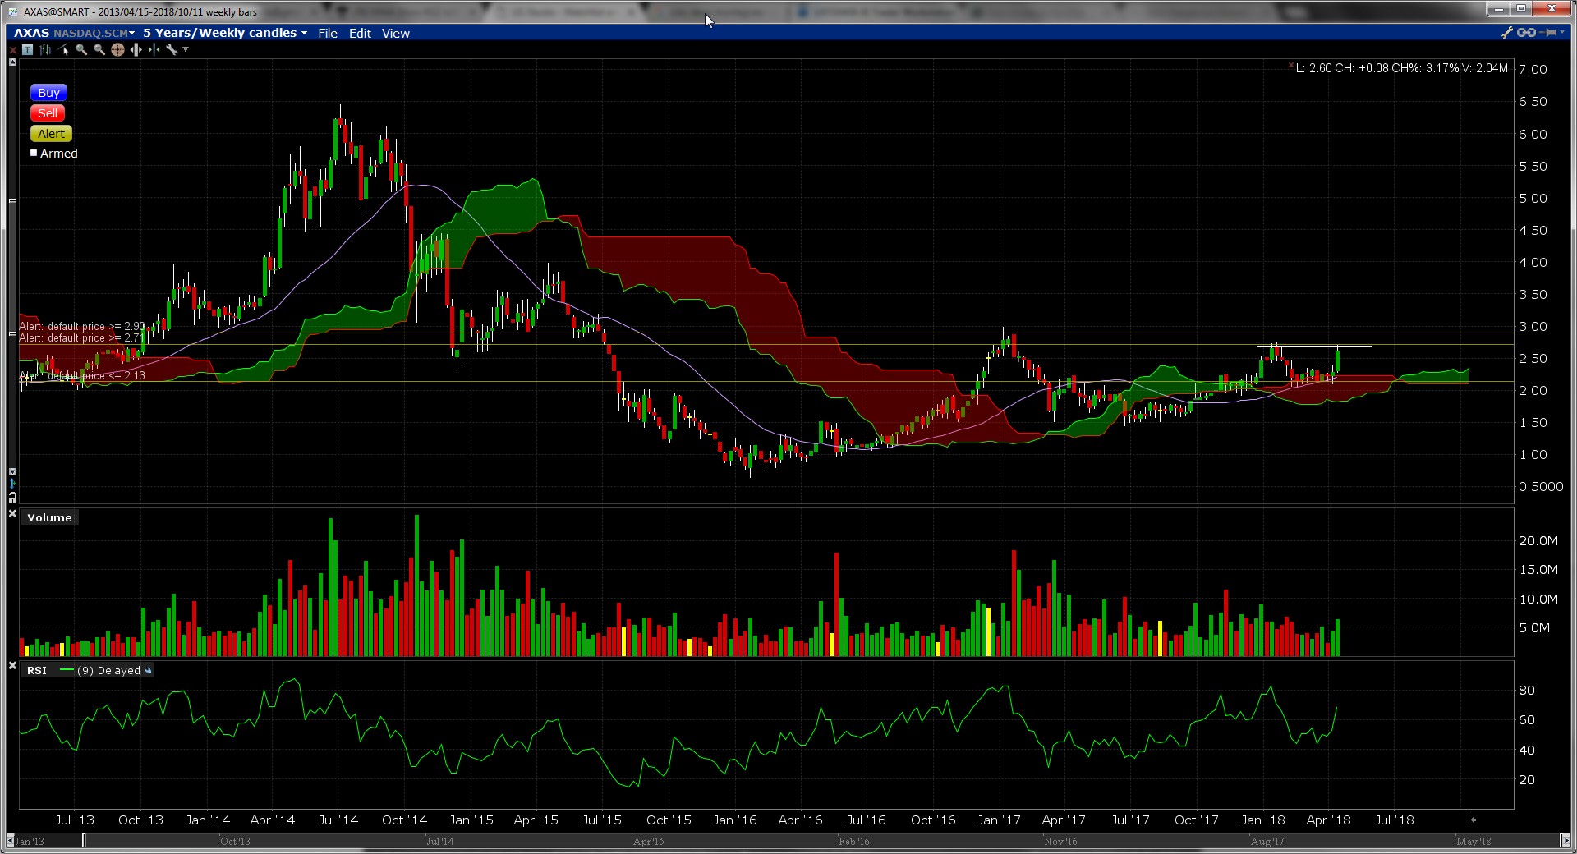The image size is (1577, 854).
Task: Open the File menu
Action: (328, 34)
